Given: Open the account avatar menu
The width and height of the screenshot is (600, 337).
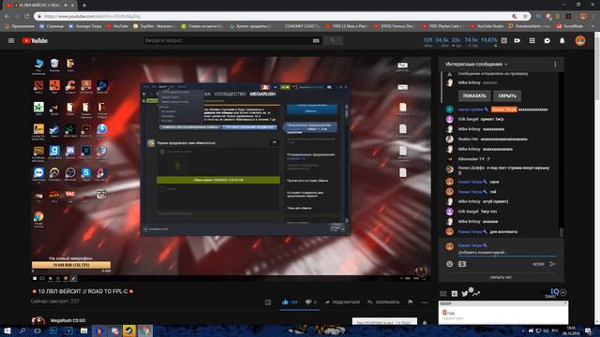Looking at the screenshot, I should (x=580, y=40).
